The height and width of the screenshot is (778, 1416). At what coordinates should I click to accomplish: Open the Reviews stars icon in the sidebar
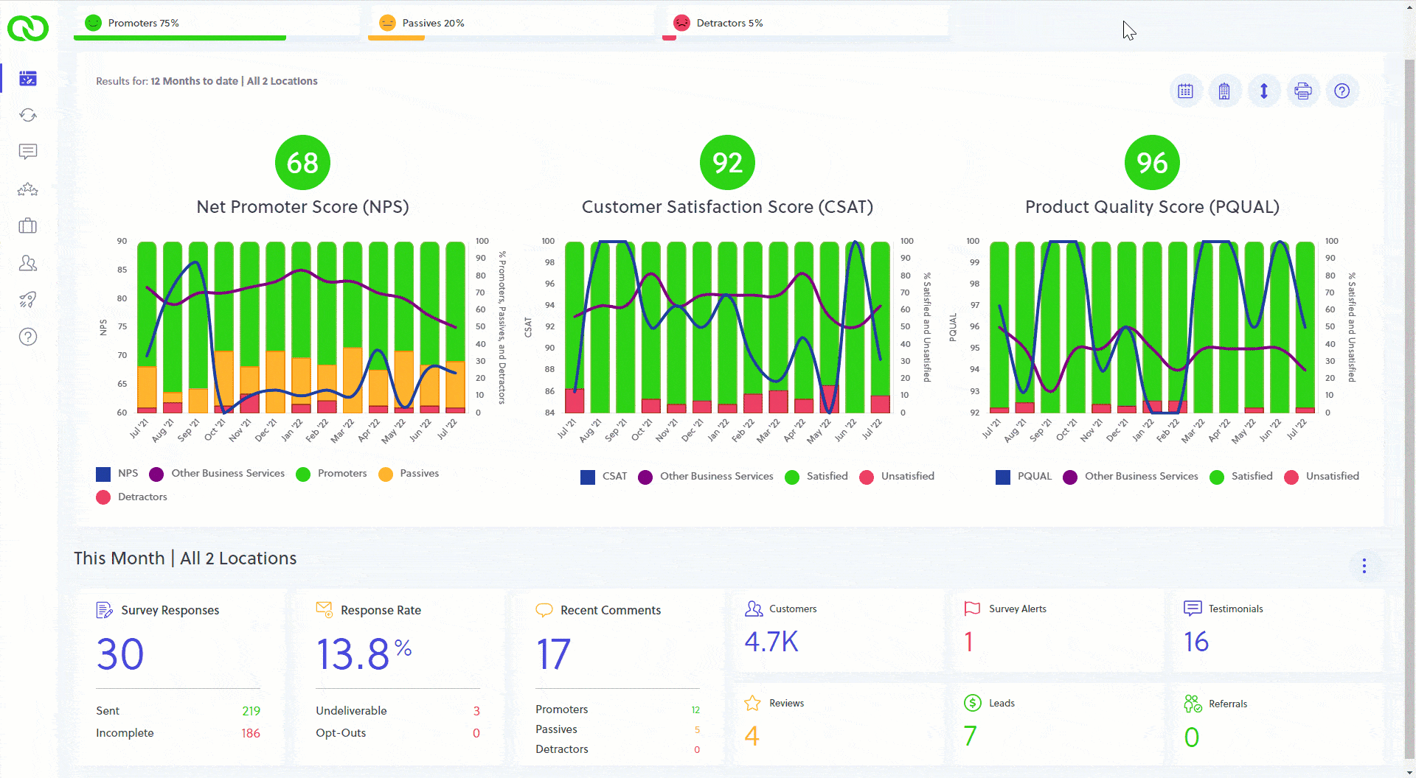click(27, 189)
